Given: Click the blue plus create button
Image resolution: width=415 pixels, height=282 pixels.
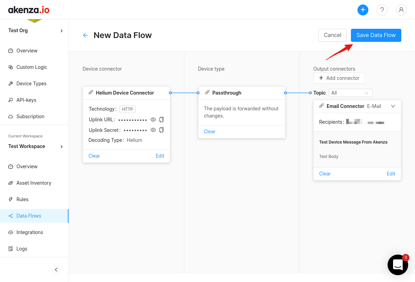Looking at the screenshot, I should [x=363, y=10].
